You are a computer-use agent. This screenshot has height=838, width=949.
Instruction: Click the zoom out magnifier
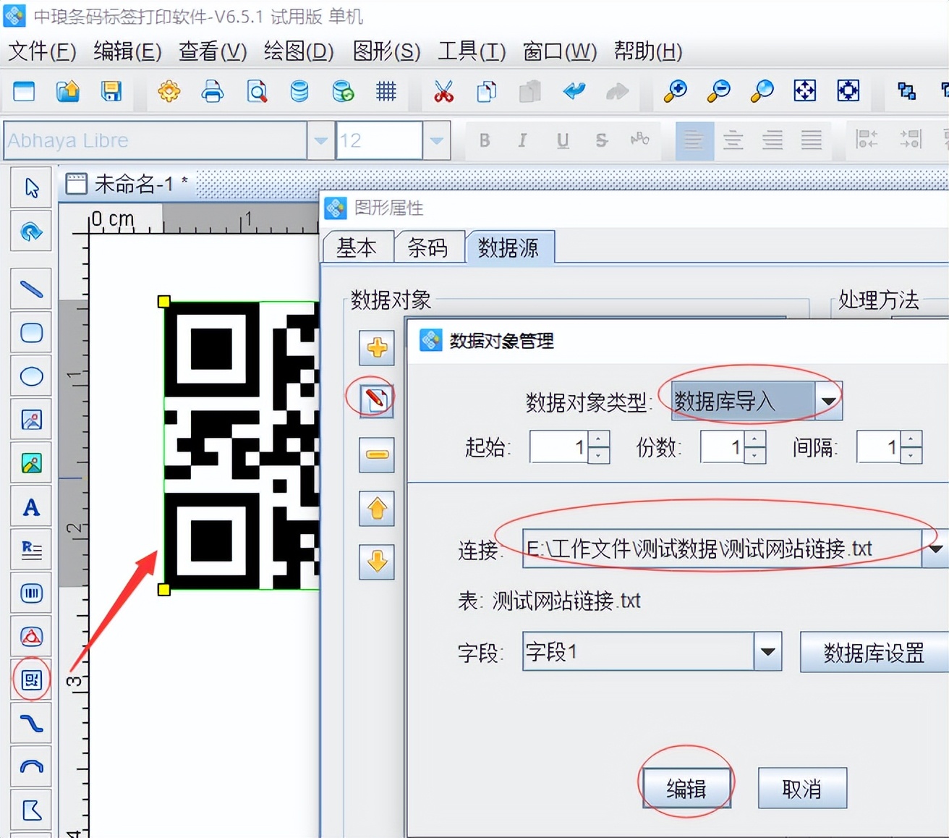(x=718, y=91)
